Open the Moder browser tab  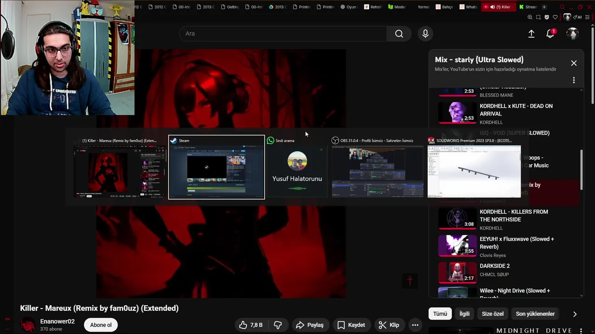(x=397, y=7)
